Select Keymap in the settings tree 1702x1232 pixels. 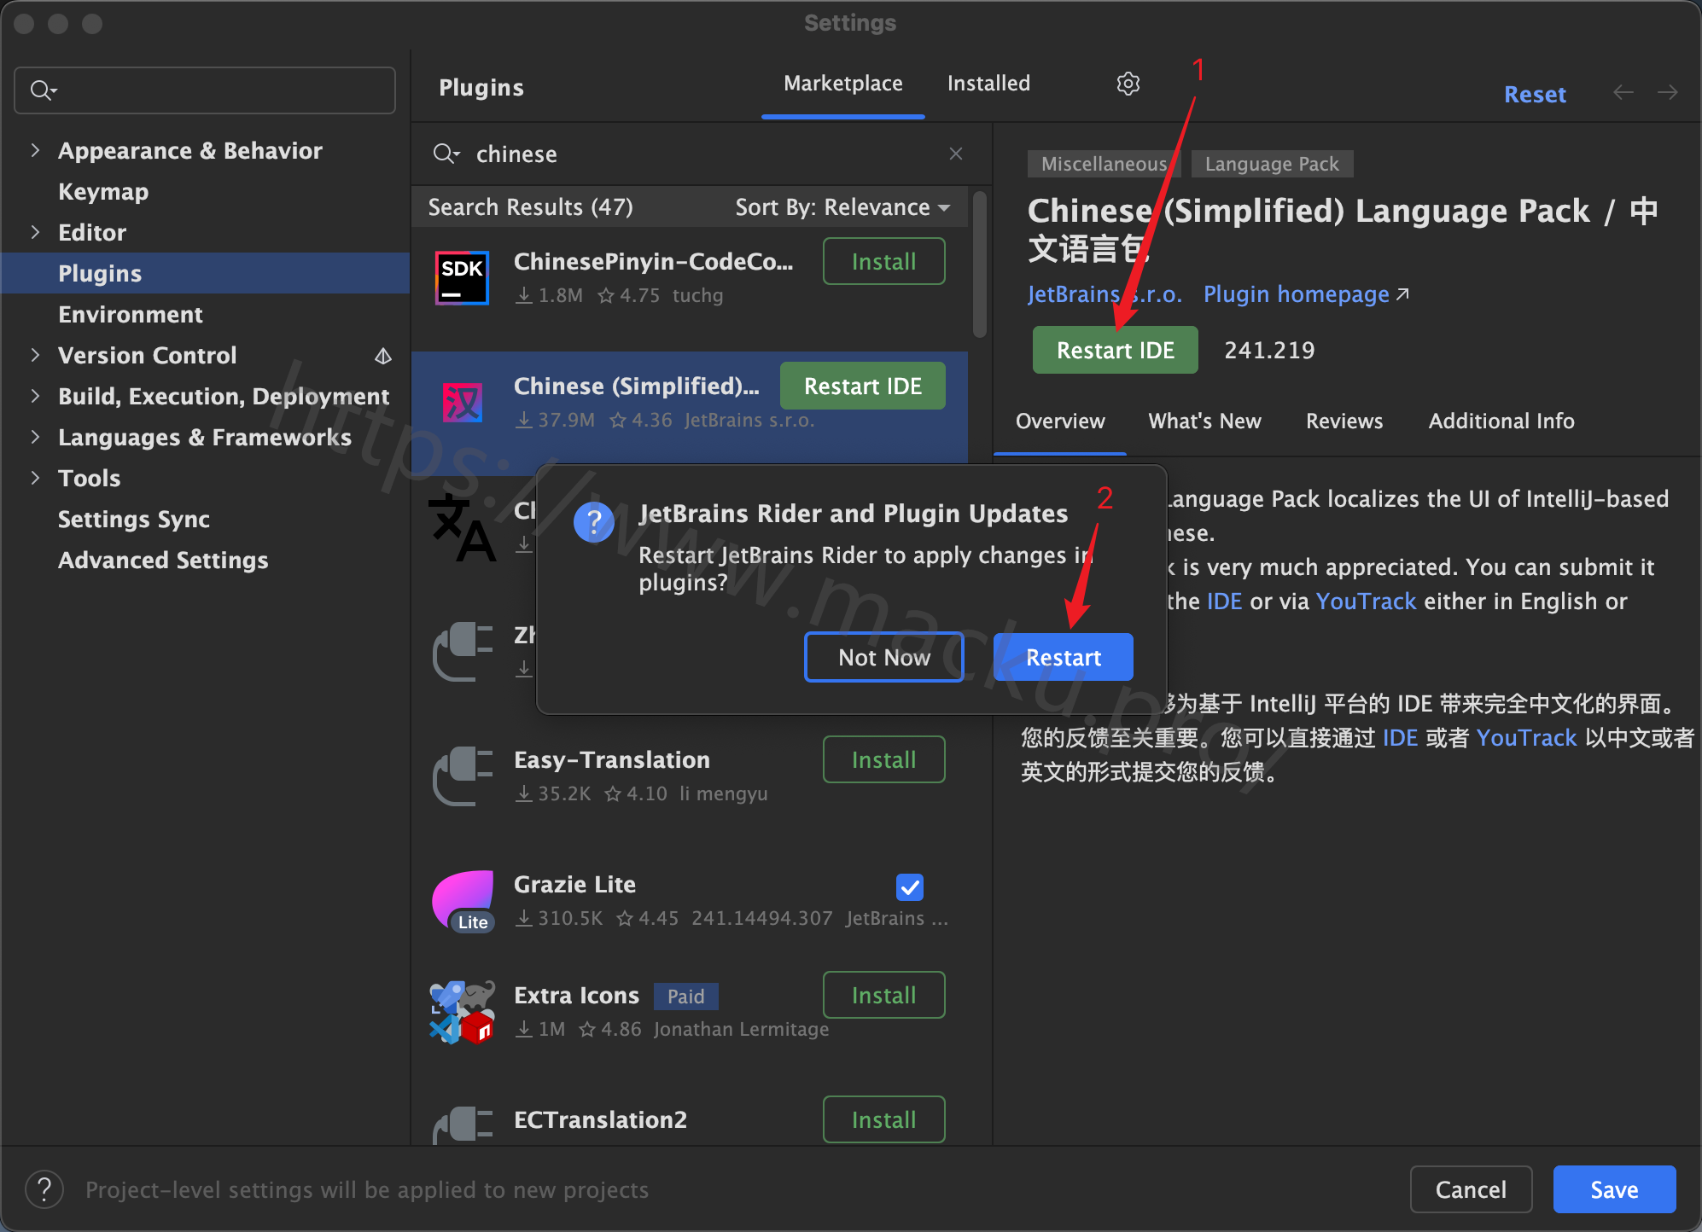(103, 192)
